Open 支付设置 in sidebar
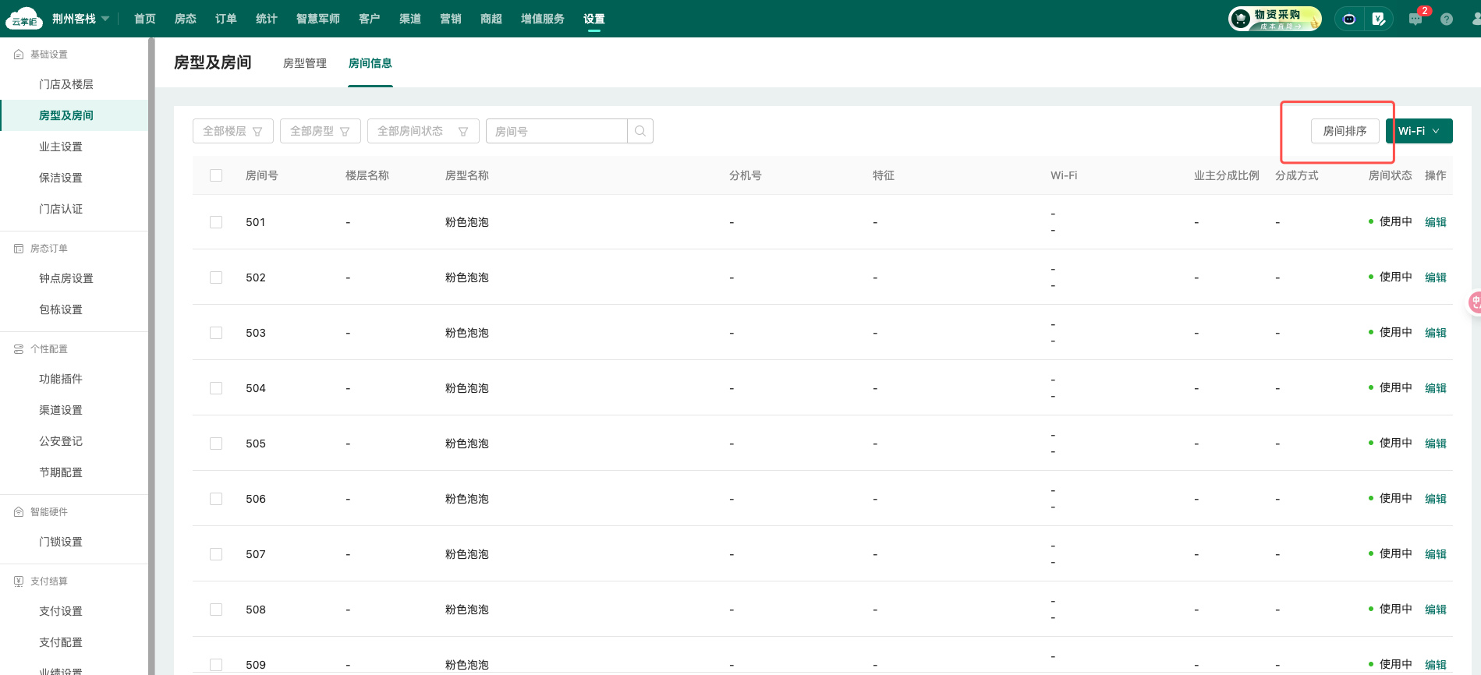This screenshot has height=675, width=1481. pyautogui.click(x=61, y=611)
